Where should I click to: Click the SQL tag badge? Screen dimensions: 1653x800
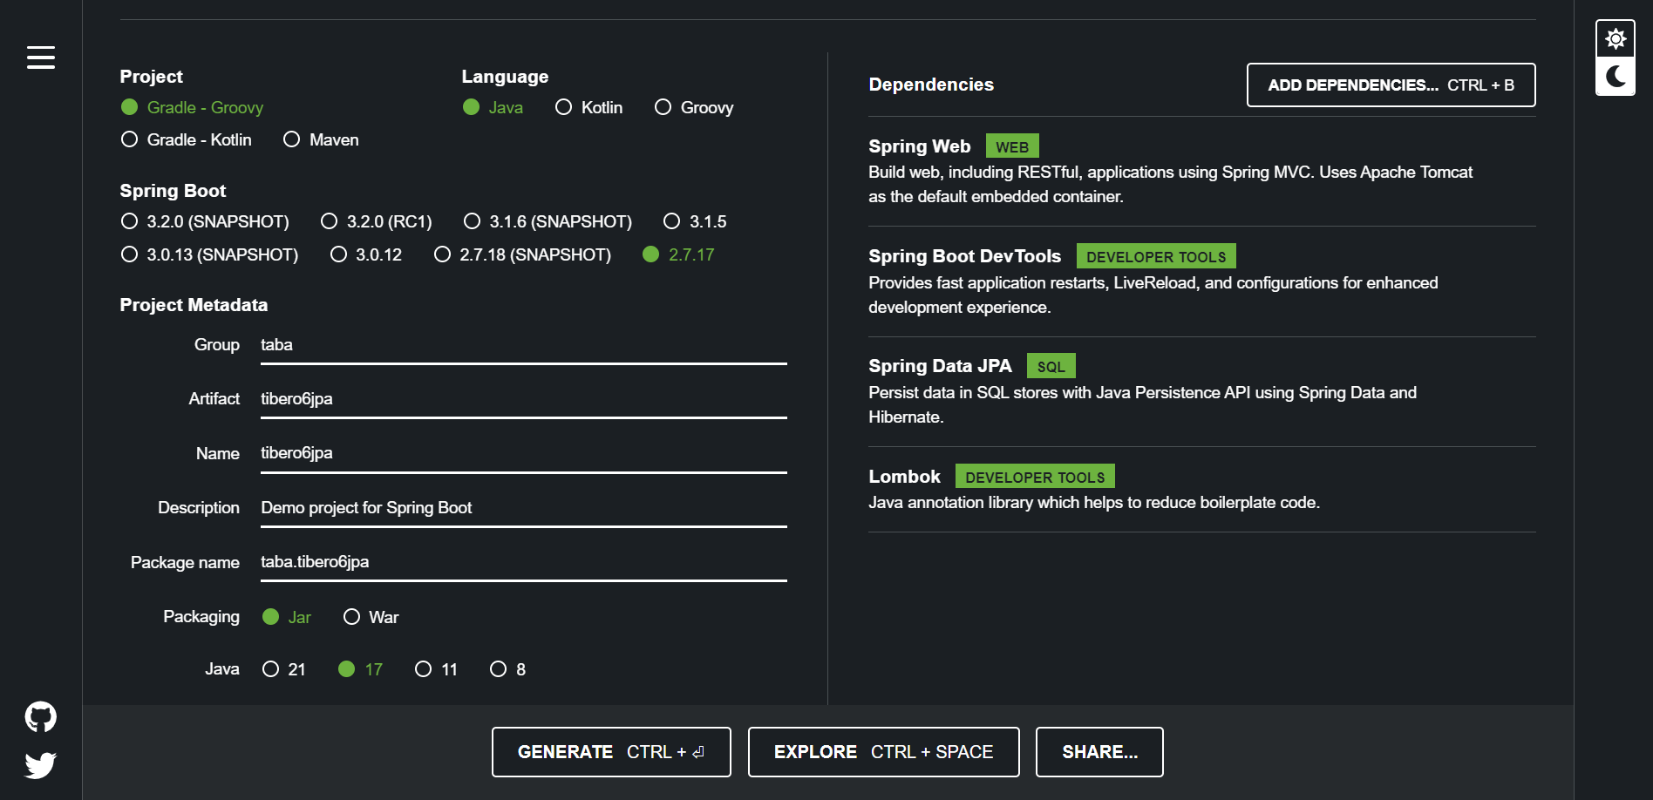1051,366
